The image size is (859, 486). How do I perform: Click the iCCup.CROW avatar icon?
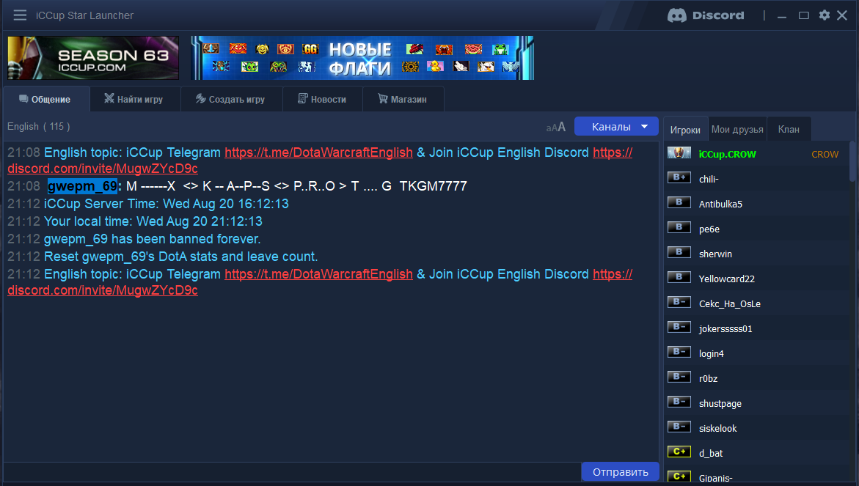(679, 153)
